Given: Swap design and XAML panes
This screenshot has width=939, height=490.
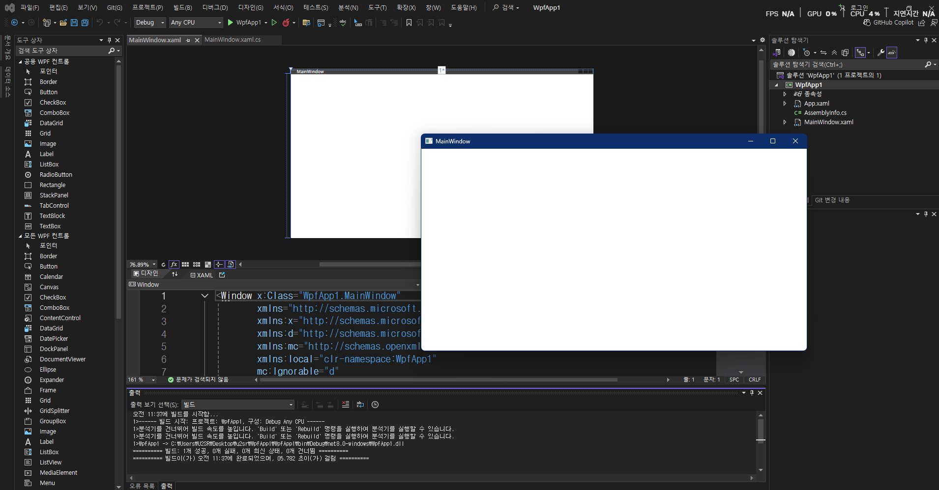Looking at the screenshot, I should click(175, 274).
